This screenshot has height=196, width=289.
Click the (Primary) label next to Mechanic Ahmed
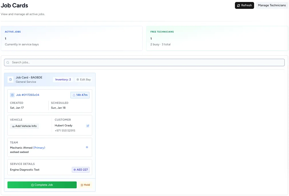point(39,148)
